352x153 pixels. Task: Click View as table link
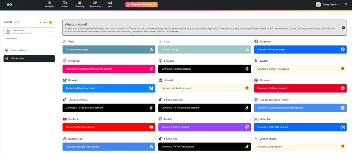click(11, 38)
